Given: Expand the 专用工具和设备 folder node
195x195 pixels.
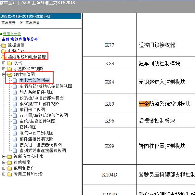Looking at the screenshot, I should 4,174.
